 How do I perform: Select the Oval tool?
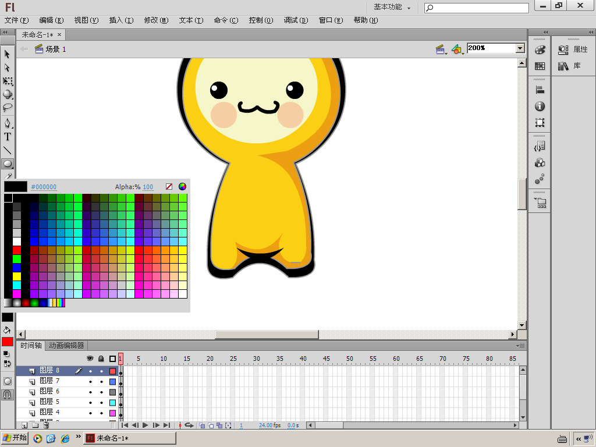pos(7,164)
